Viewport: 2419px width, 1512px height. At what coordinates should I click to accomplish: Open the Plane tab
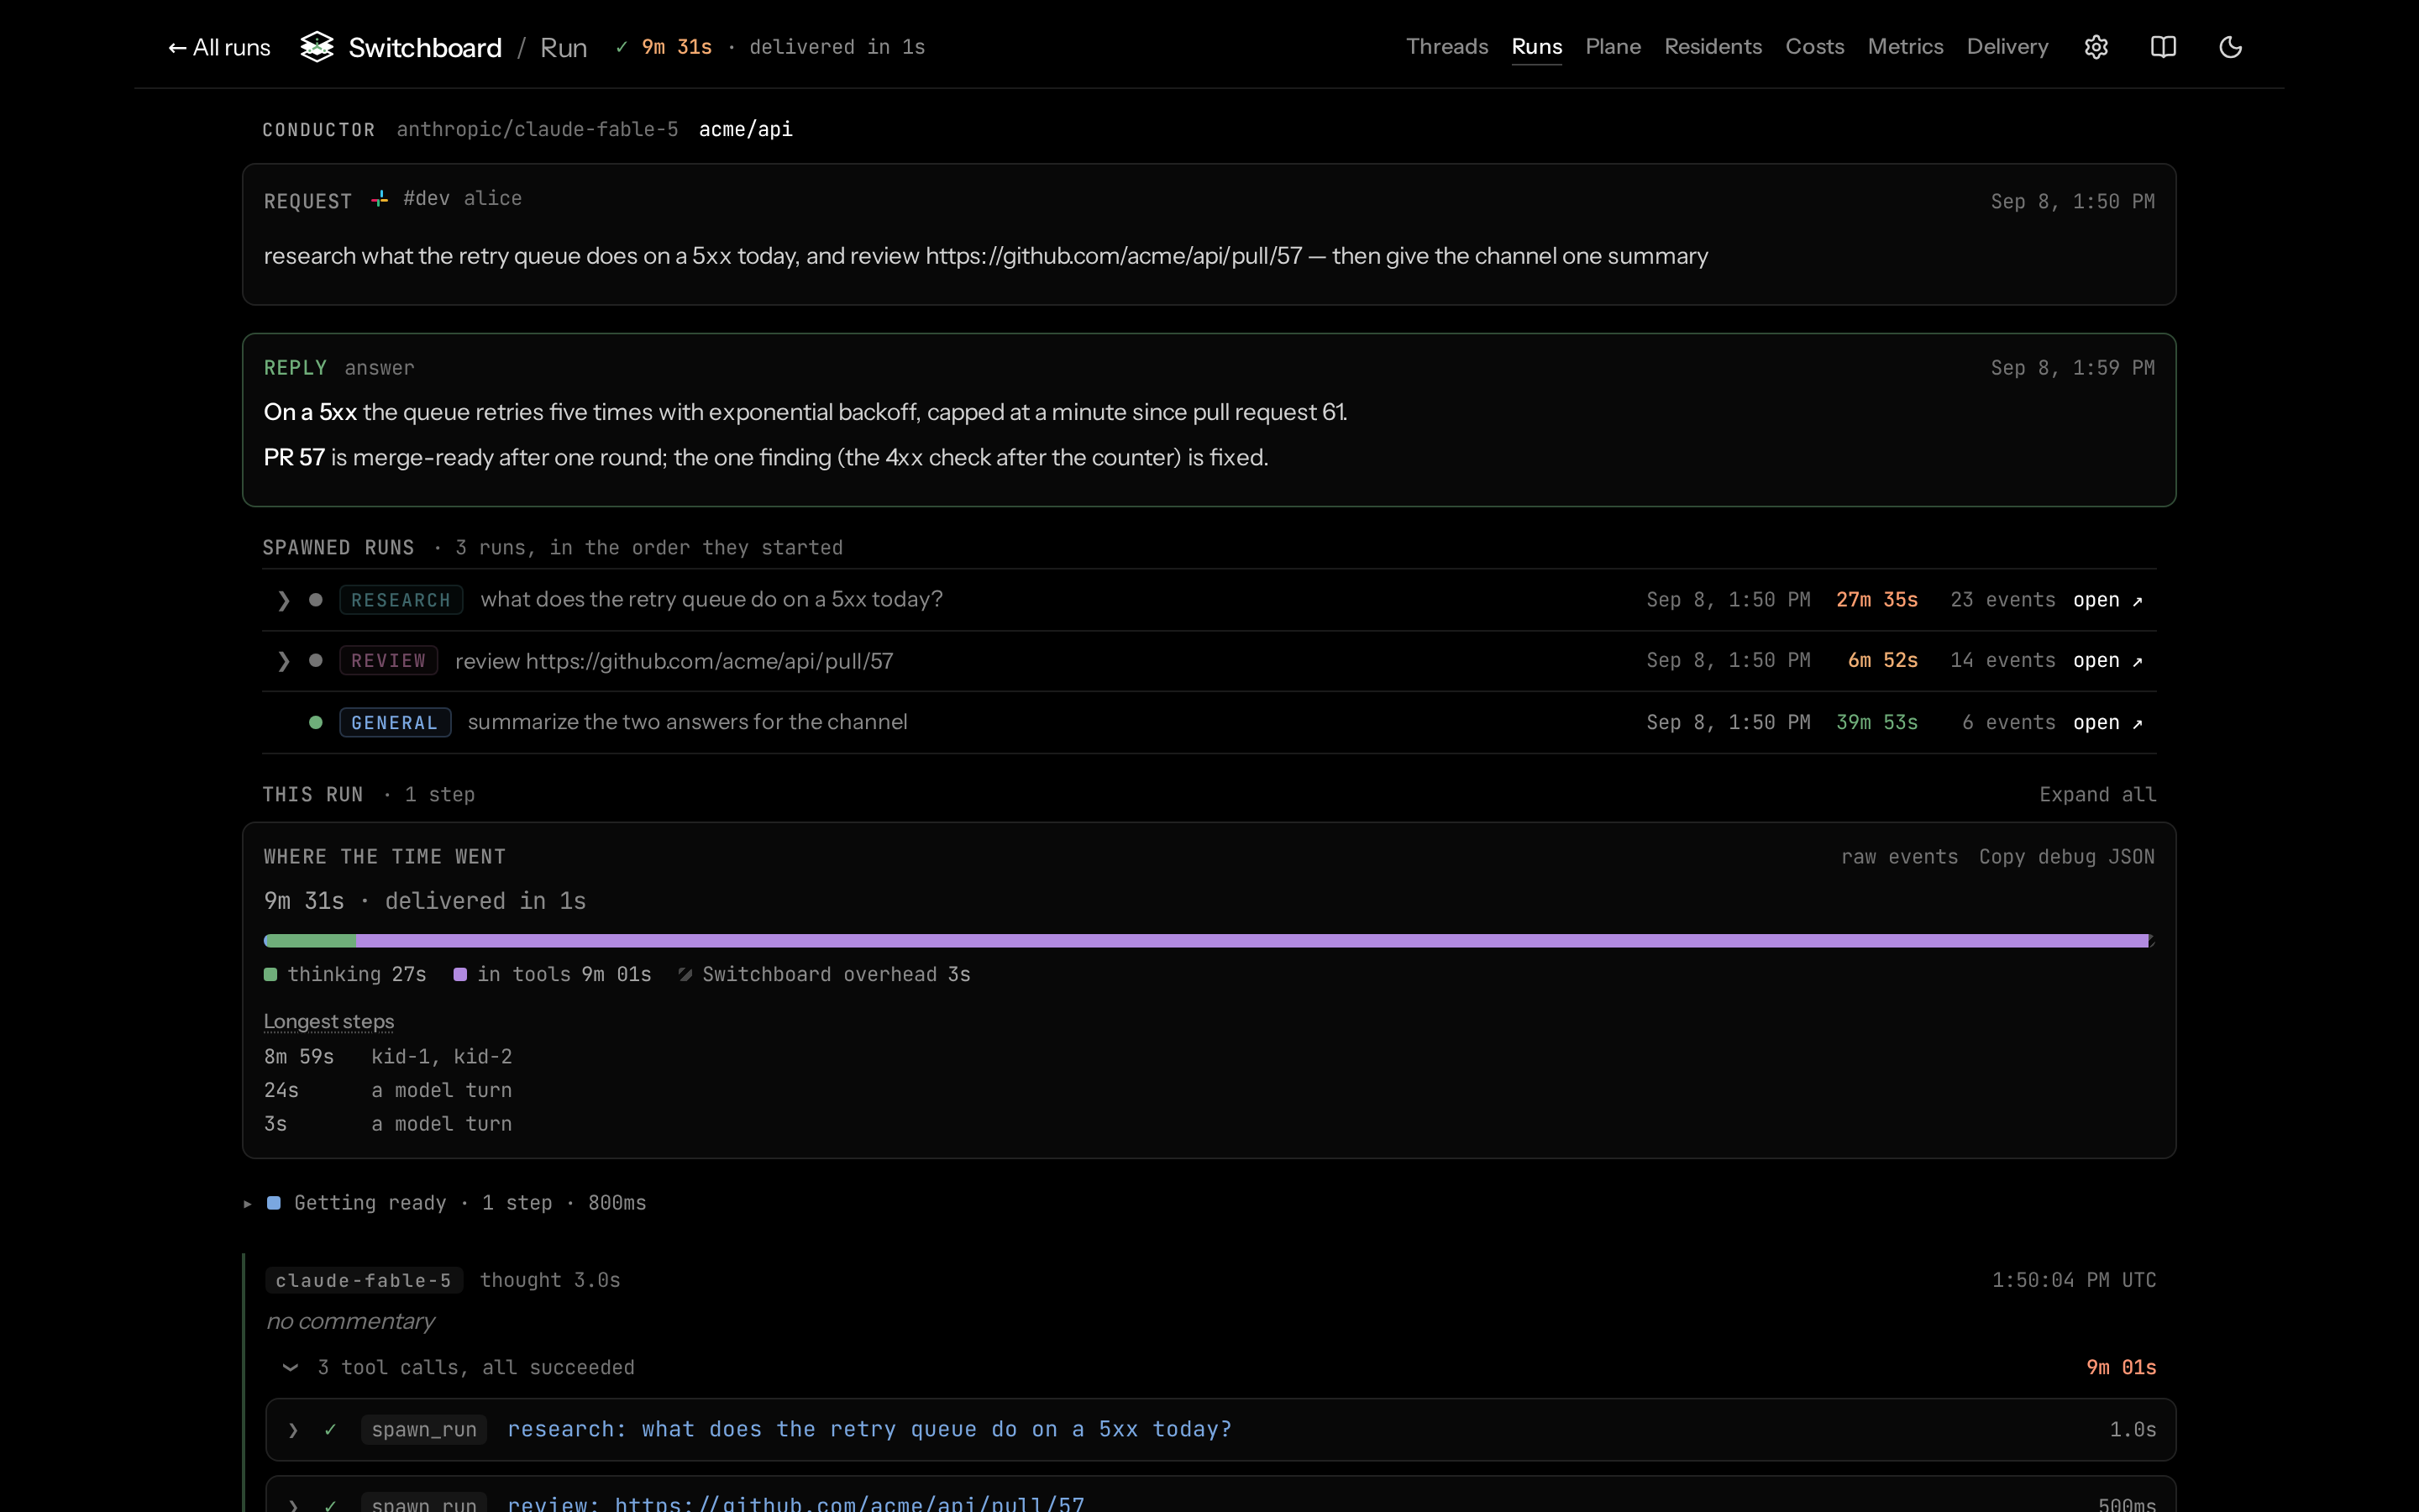[x=1614, y=47]
